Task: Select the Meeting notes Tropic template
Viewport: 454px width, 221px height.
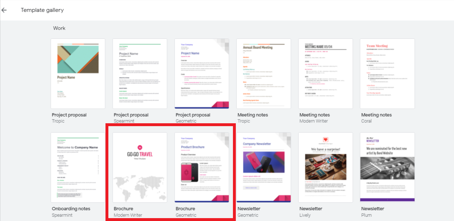Action: (x=264, y=73)
